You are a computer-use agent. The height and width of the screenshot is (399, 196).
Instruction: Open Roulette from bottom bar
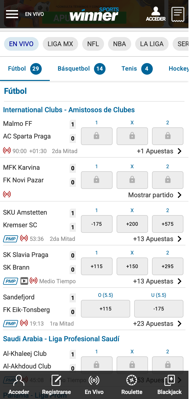coord(132,385)
